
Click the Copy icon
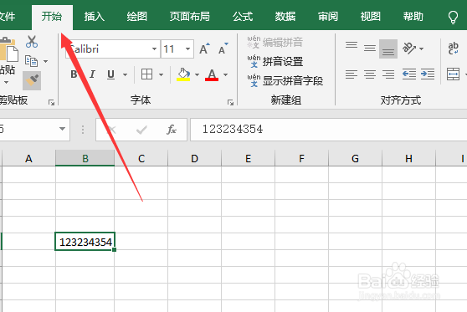(x=31, y=61)
